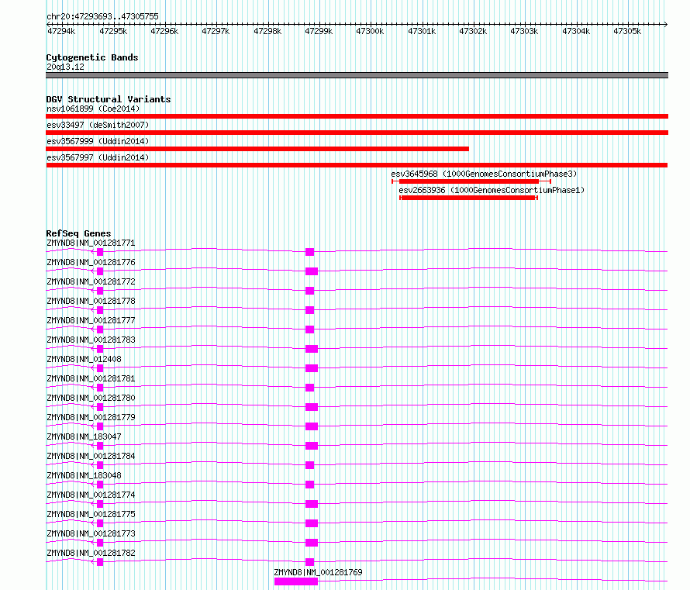The width and height of the screenshot is (690, 590).
Task: Click the 47299k ruler position
Action: [319, 31]
